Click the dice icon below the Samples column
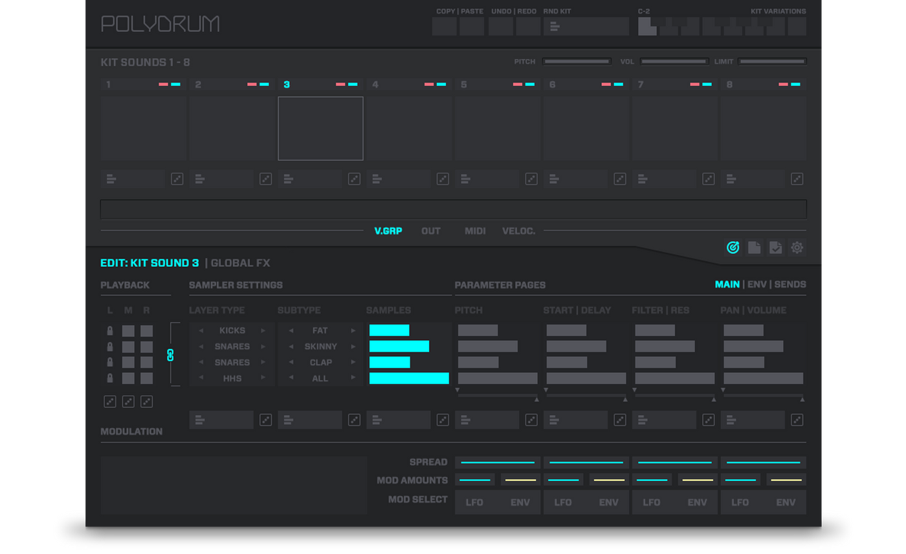Screen dimensions: 906x554 click(x=443, y=420)
